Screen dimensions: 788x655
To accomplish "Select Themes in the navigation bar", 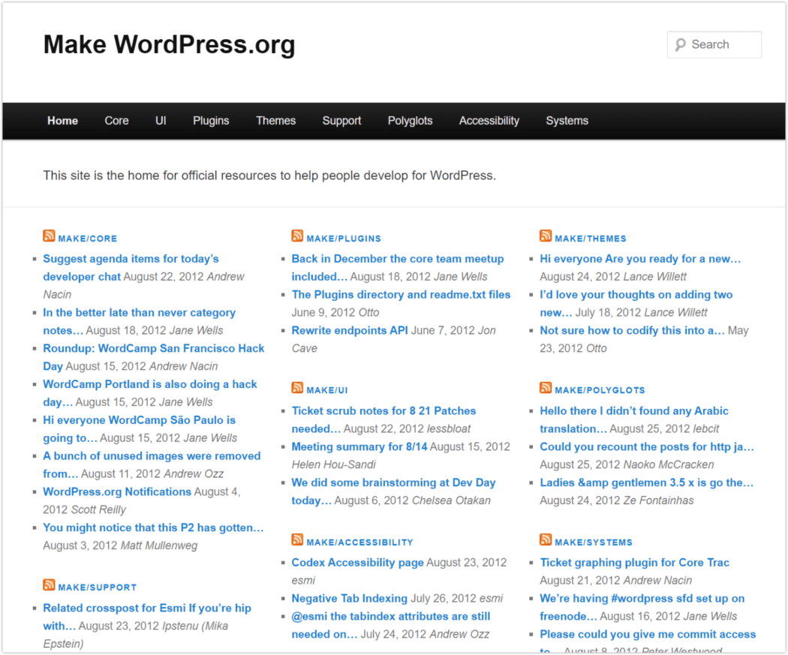I will coord(275,121).
